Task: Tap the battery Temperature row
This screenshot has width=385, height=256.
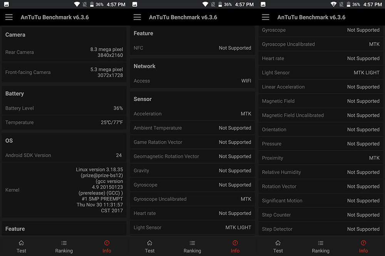Action: (64, 122)
